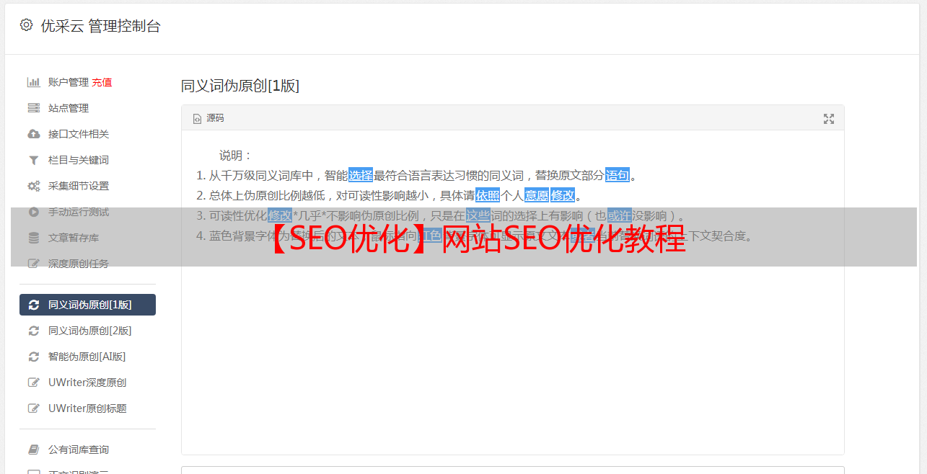927x474 pixels.
Task: Click the highlighted word 语句
Action: point(618,175)
